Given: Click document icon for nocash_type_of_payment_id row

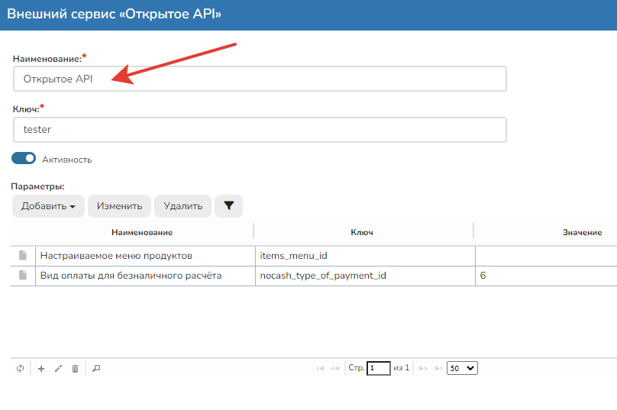Looking at the screenshot, I should click(23, 275).
